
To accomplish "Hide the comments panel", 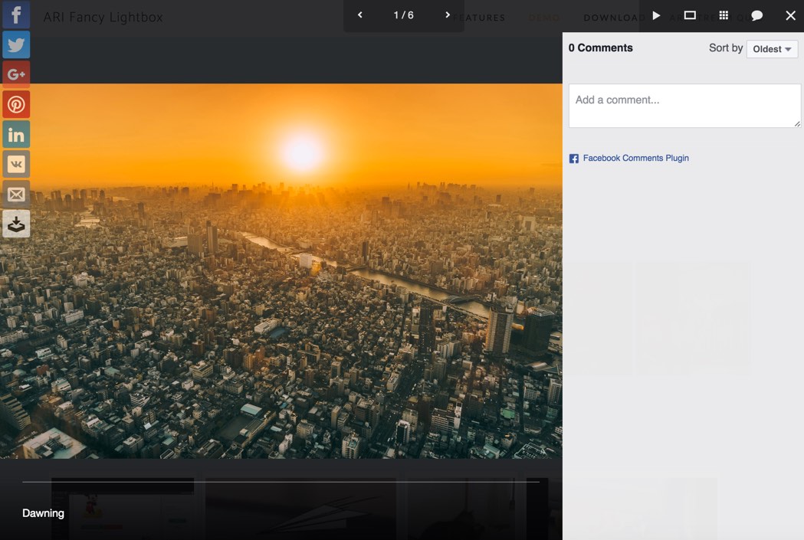I will tap(757, 15).
